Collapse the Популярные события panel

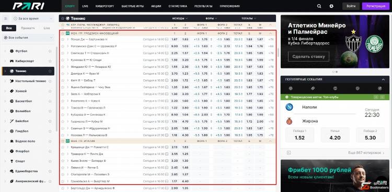[383, 79]
